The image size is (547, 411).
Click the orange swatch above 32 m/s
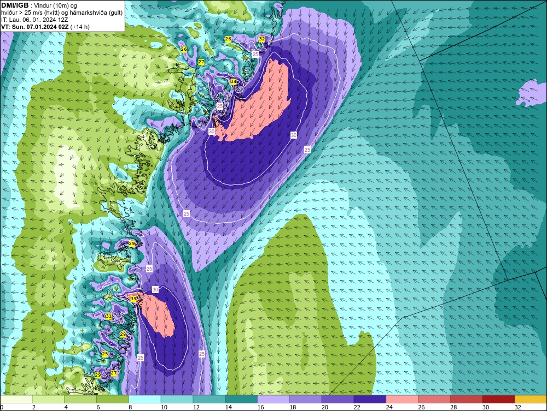(x=531, y=399)
